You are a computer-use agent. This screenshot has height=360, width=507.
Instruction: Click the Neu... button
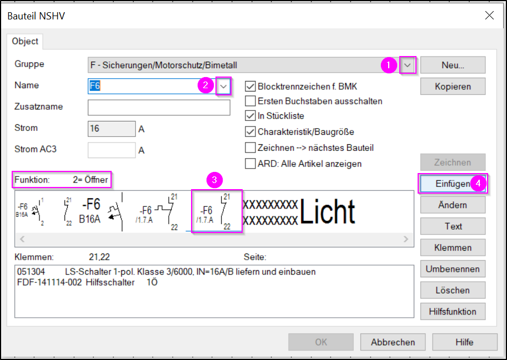tap(453, 65)
